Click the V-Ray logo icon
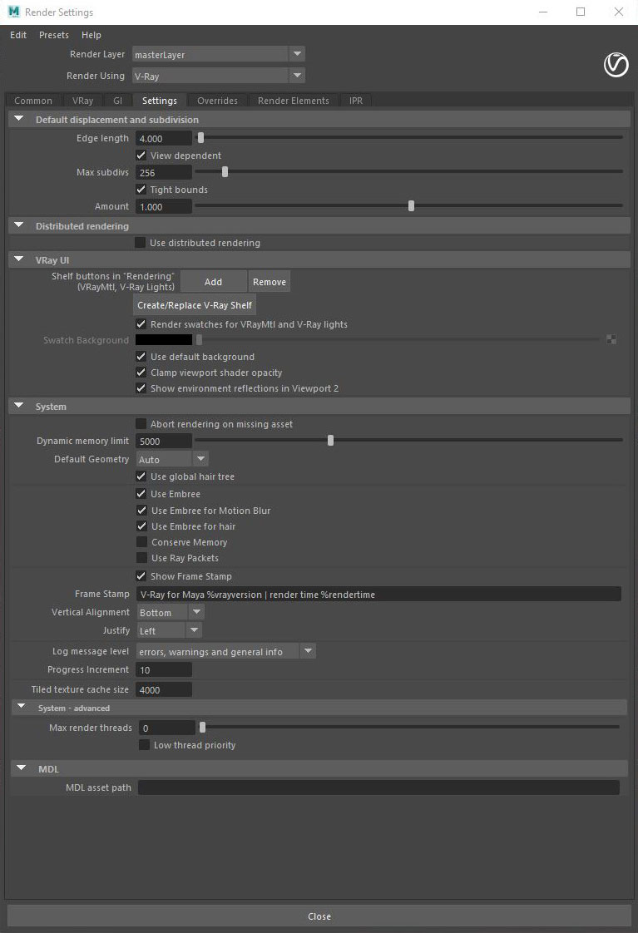This screenshot has height=933, width=638. click(x=616, y=64)
